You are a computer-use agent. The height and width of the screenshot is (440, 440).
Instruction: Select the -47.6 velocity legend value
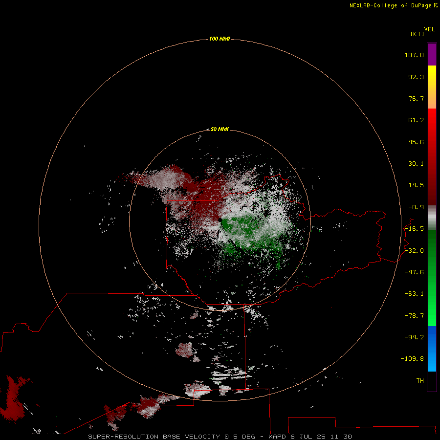[x=414, y=272]
